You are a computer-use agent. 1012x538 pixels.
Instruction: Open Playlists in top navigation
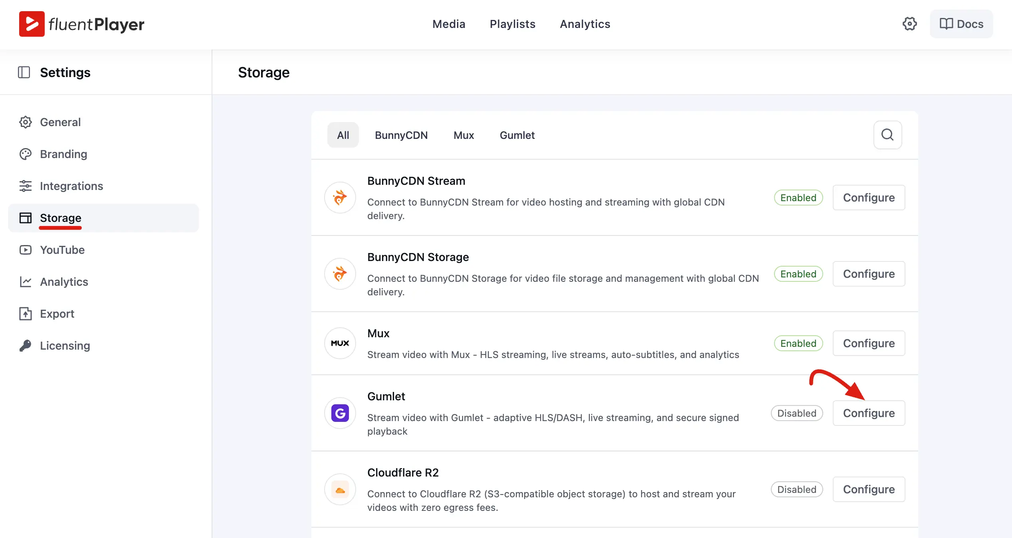513,24
